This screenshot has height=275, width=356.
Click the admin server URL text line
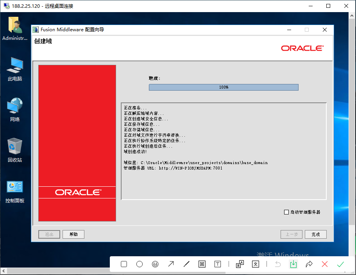coord(173,168)
